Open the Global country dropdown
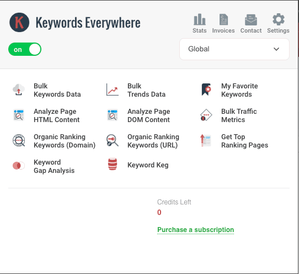 click(x=234, y=49)
